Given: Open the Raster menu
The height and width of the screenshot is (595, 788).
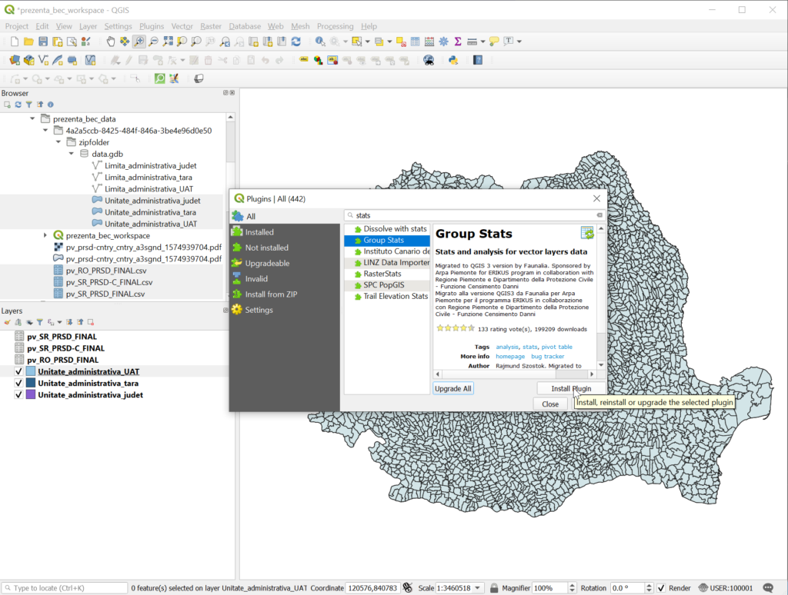Looking at the screenshot, I should [211, 26].
